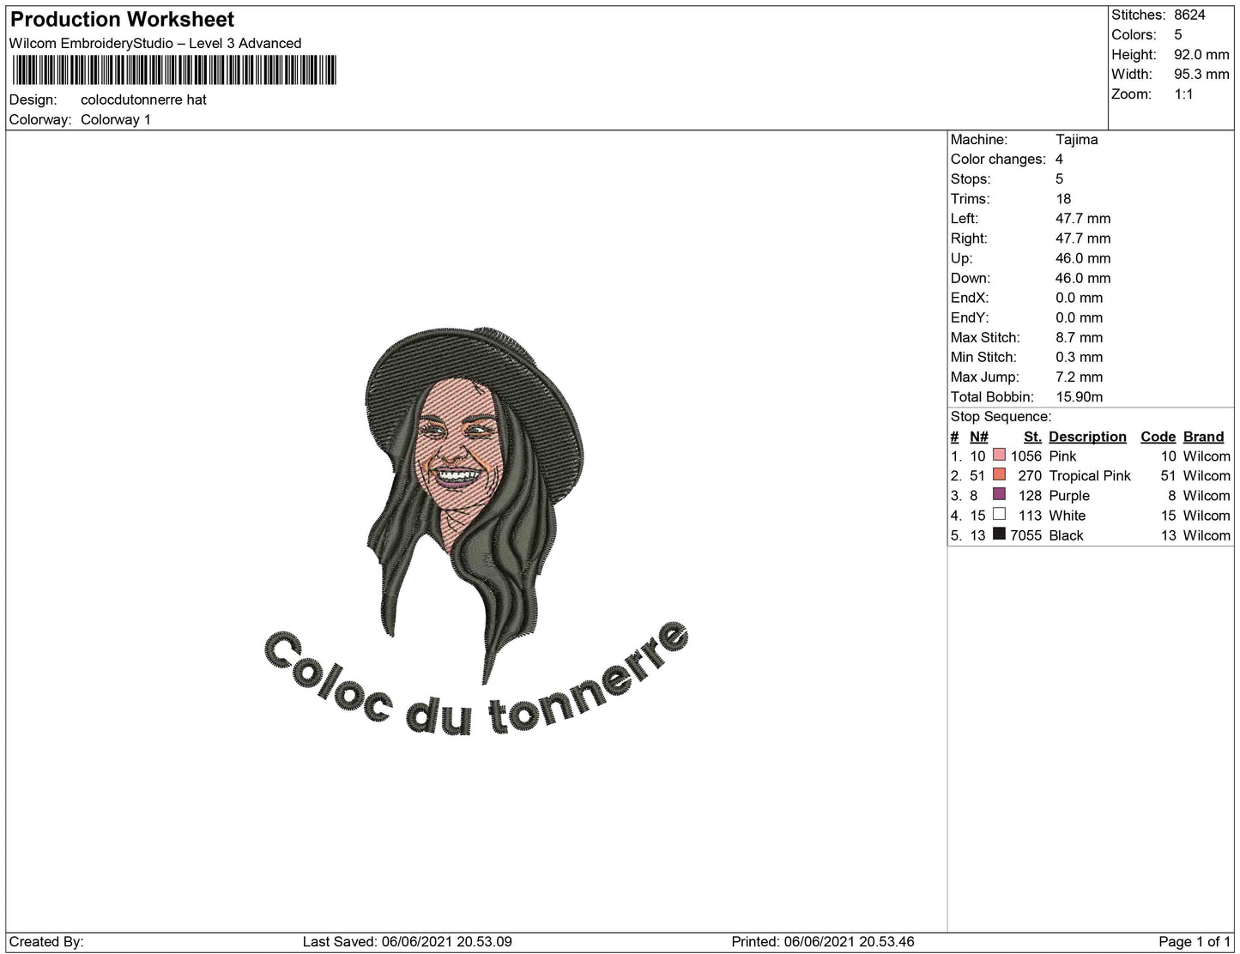Viewport: 1240px width, 954px height.
Task: Click the Height value 92.0 mm
Action: point(1201,54)
